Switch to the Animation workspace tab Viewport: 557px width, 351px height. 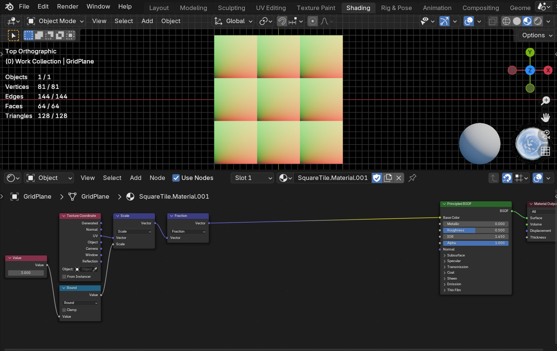(x=437, y=8)
